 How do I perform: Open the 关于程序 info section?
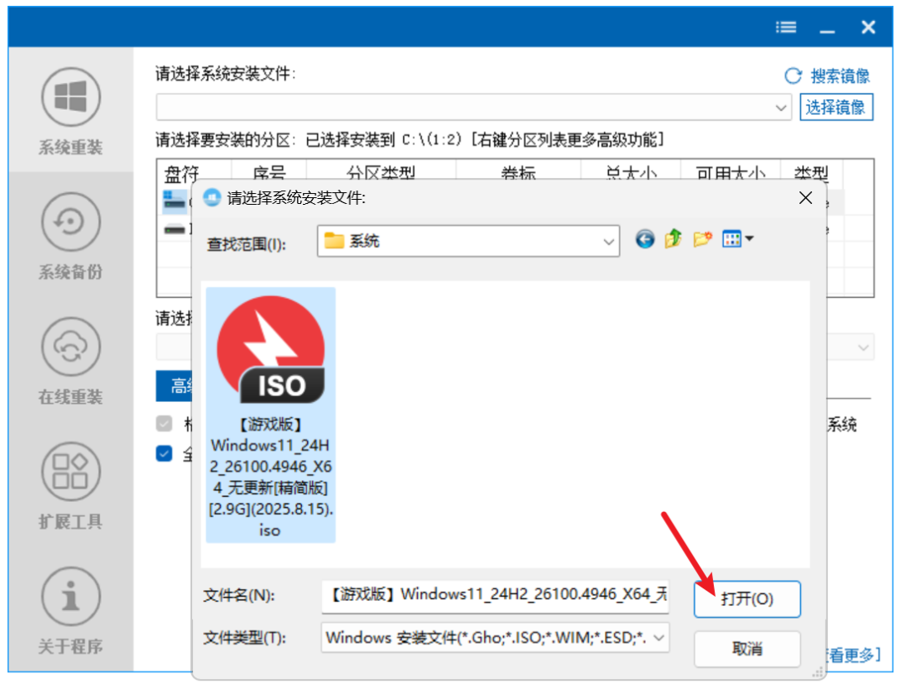(x=70, y=610)
